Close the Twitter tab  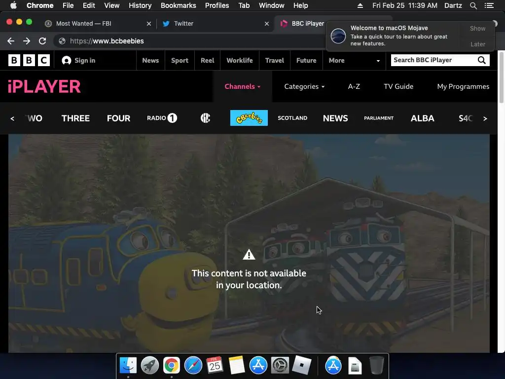click(x=267, y=24)
